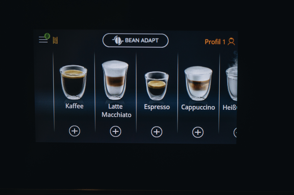Tap the cut-off plus icon at right edge
This screenshot has height=195, width=294.
coord(235,133)
